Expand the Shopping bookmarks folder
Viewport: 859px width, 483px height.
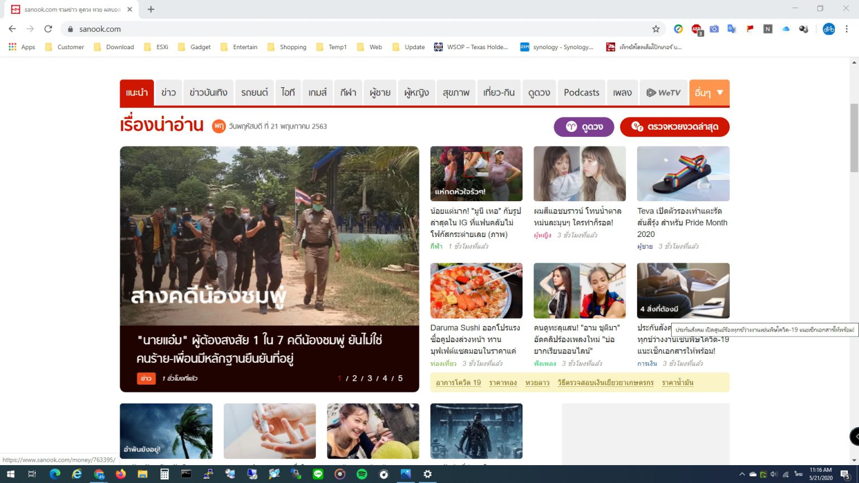pyautogui.click(x=287, y=47)
